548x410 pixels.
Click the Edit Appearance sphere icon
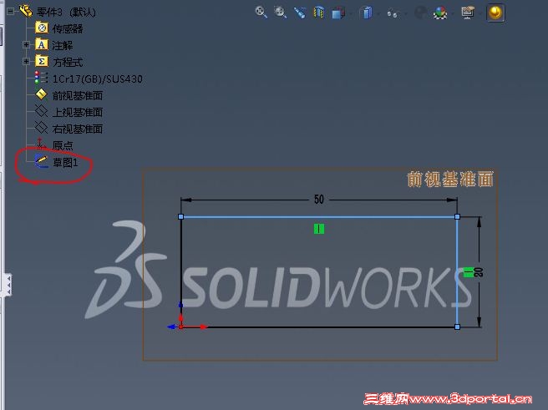(420, 13)
